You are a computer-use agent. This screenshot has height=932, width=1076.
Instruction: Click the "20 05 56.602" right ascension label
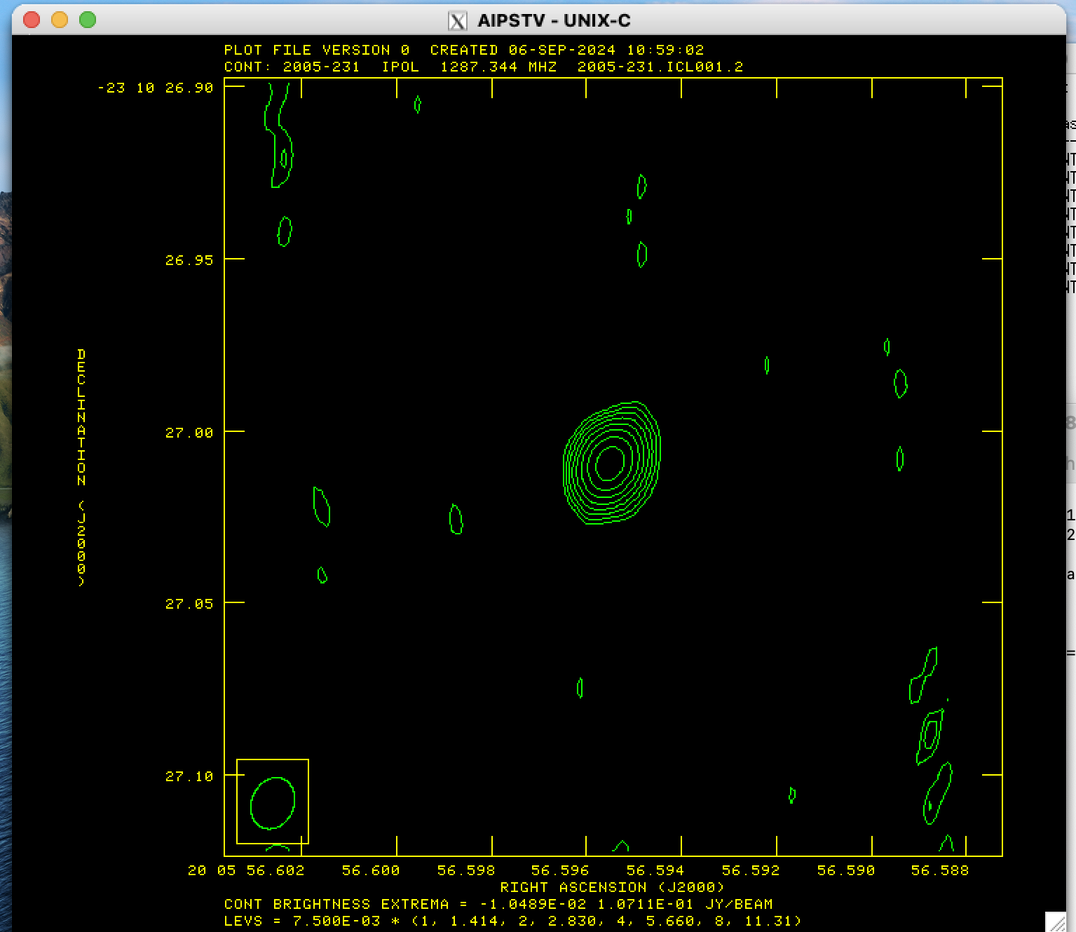(x=246, y=870)
